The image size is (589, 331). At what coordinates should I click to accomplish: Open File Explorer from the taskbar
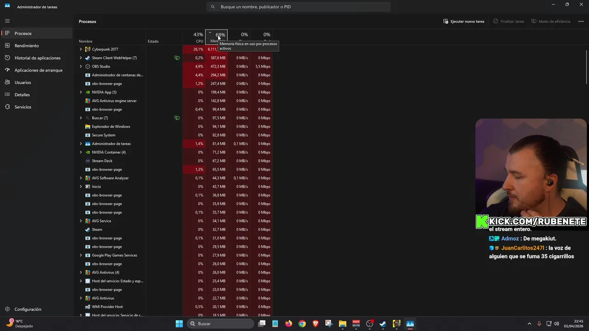tap(342, 324)
